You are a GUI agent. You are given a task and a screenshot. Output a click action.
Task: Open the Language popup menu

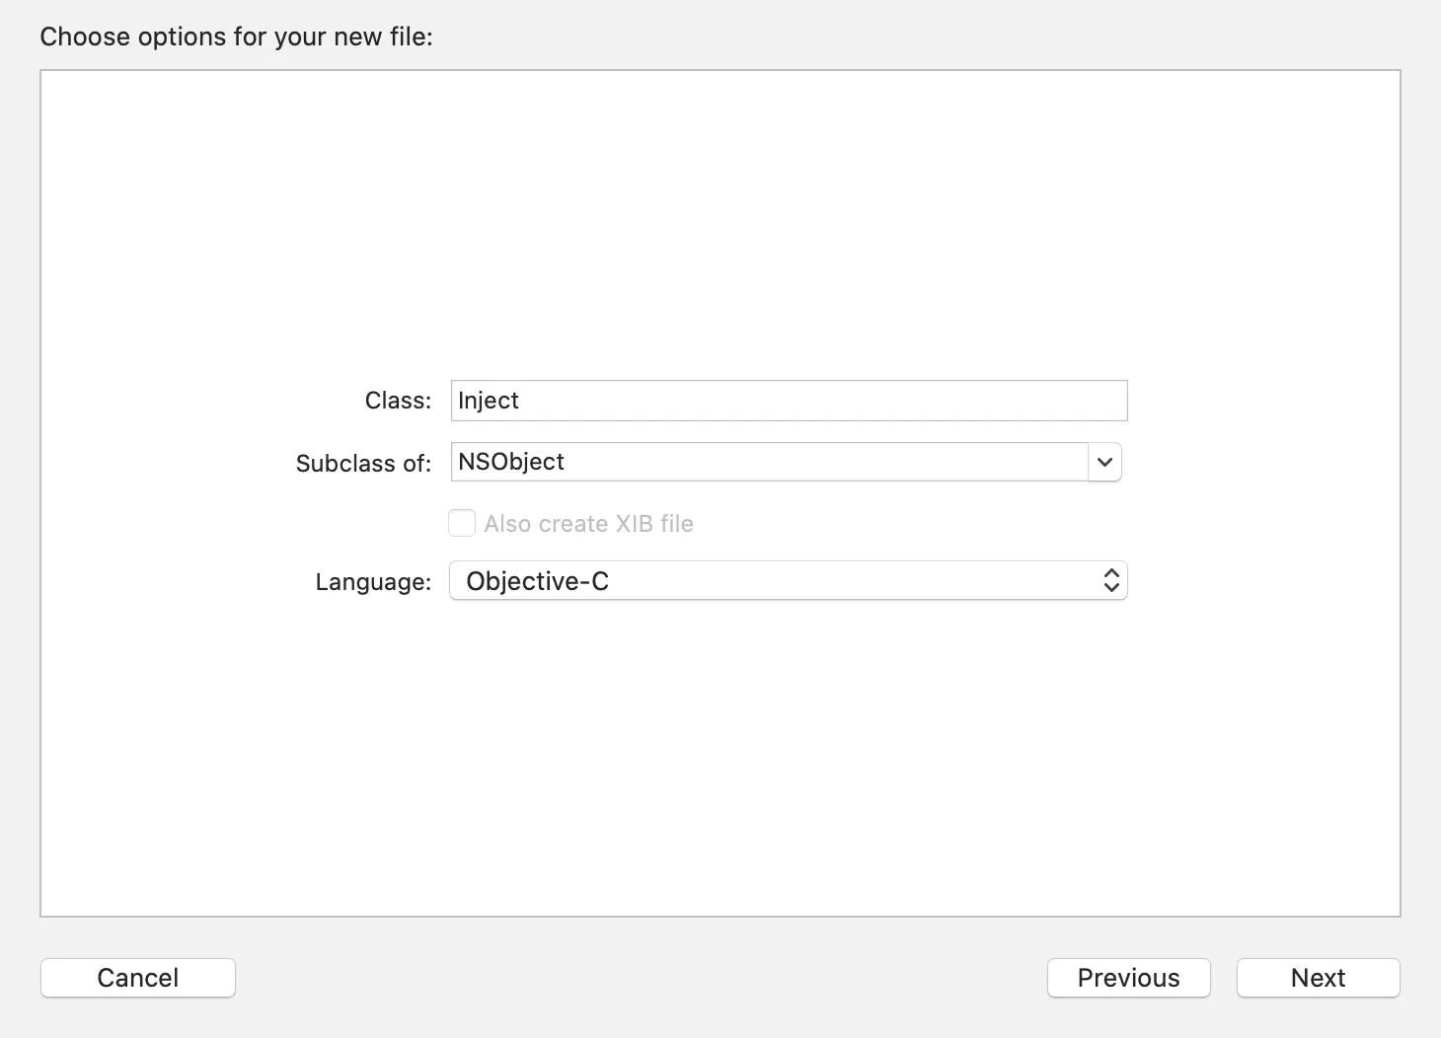[788, 581]
